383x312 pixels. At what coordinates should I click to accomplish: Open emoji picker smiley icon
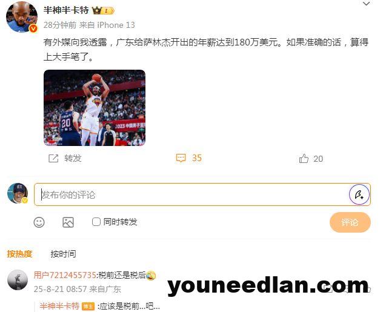click(x=39, y=222)
